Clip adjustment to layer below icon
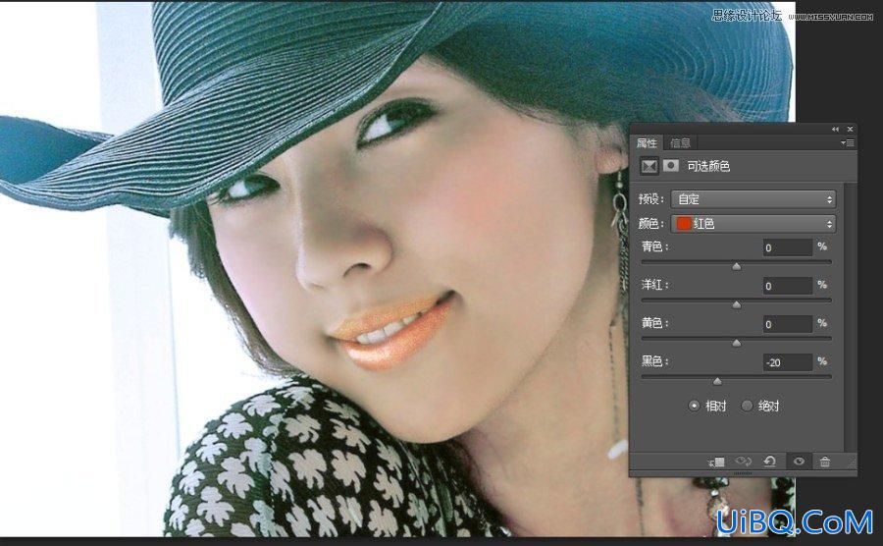883x546 pixels. [x=716, y=462]
